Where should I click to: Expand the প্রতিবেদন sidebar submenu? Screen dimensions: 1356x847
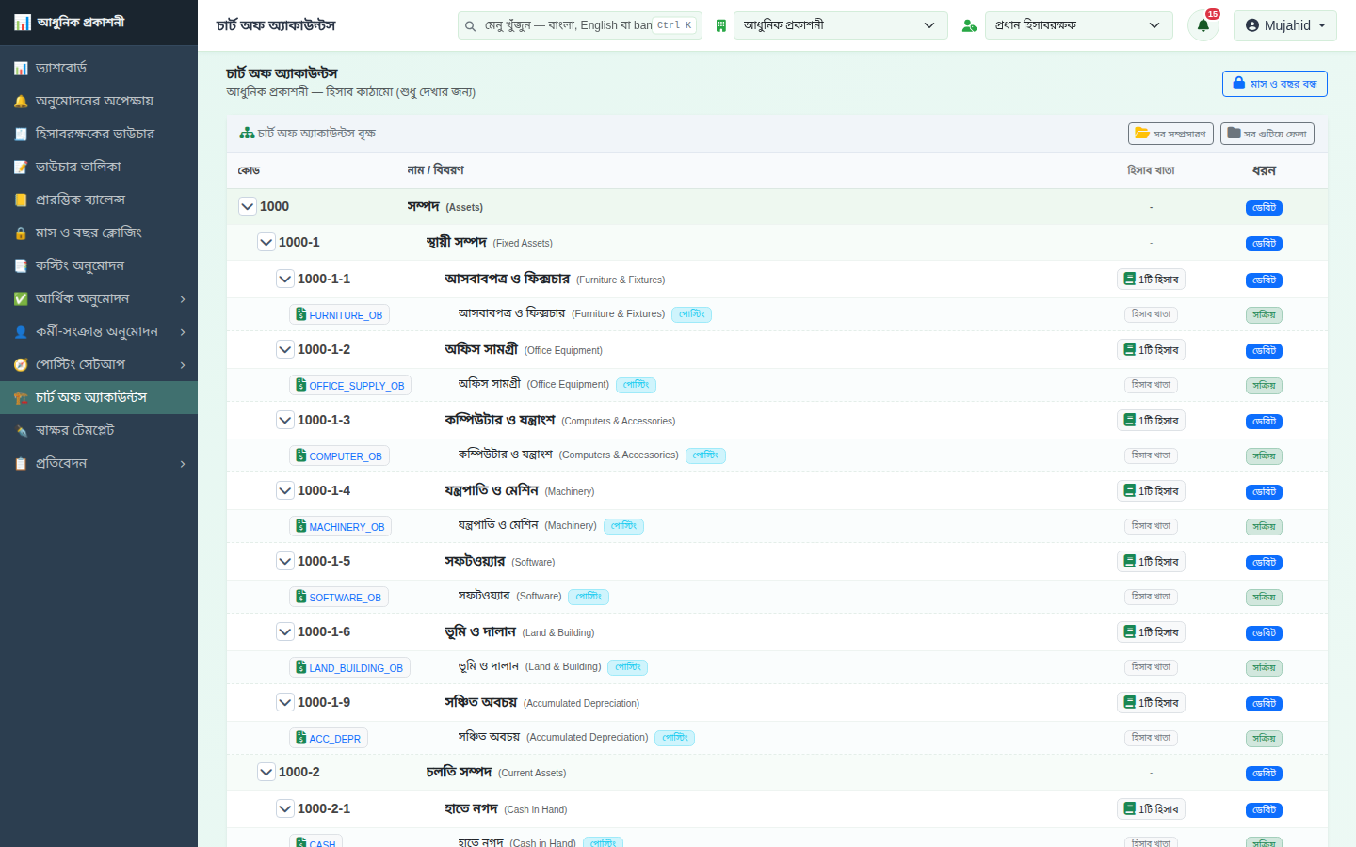pyautogui.click(x=99, y=463)
